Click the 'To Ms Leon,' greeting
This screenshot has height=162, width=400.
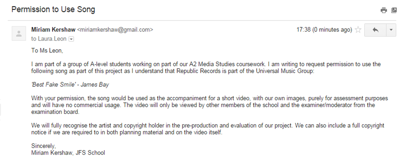pos(47,51)
